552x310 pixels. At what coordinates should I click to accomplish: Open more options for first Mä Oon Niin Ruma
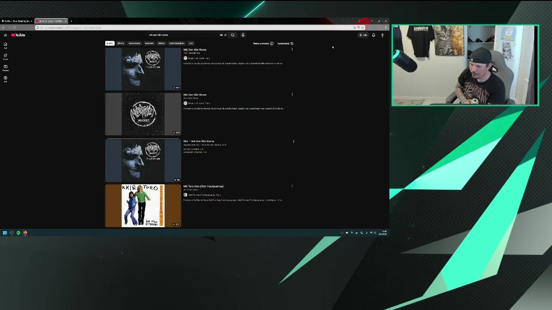292,49
